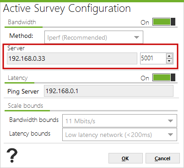Viewport: 184px width, 168px height.
Task: Dismiss the dialog with the Cancel button
Action: point(162,158)
